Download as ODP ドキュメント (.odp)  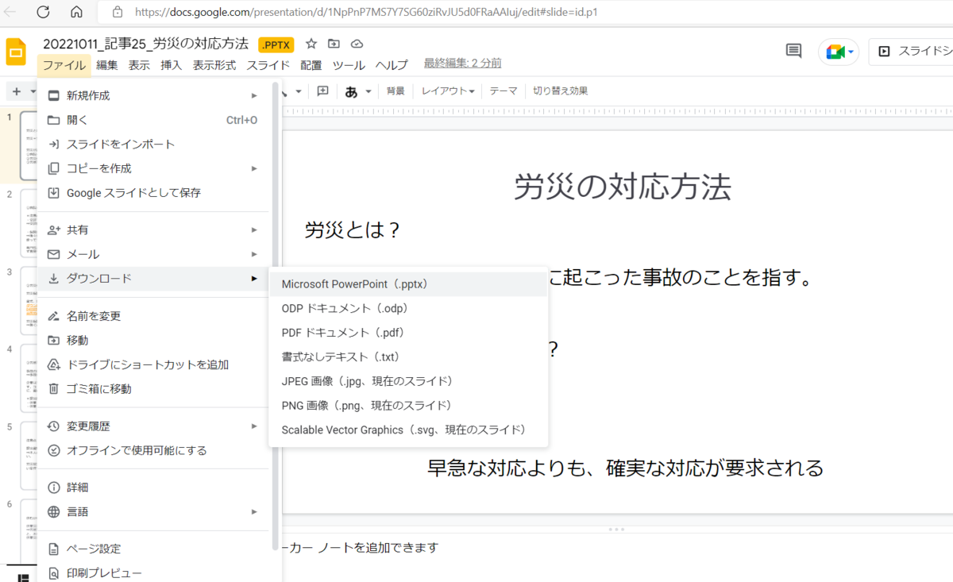pyautogui.click(x=408, y=308)
